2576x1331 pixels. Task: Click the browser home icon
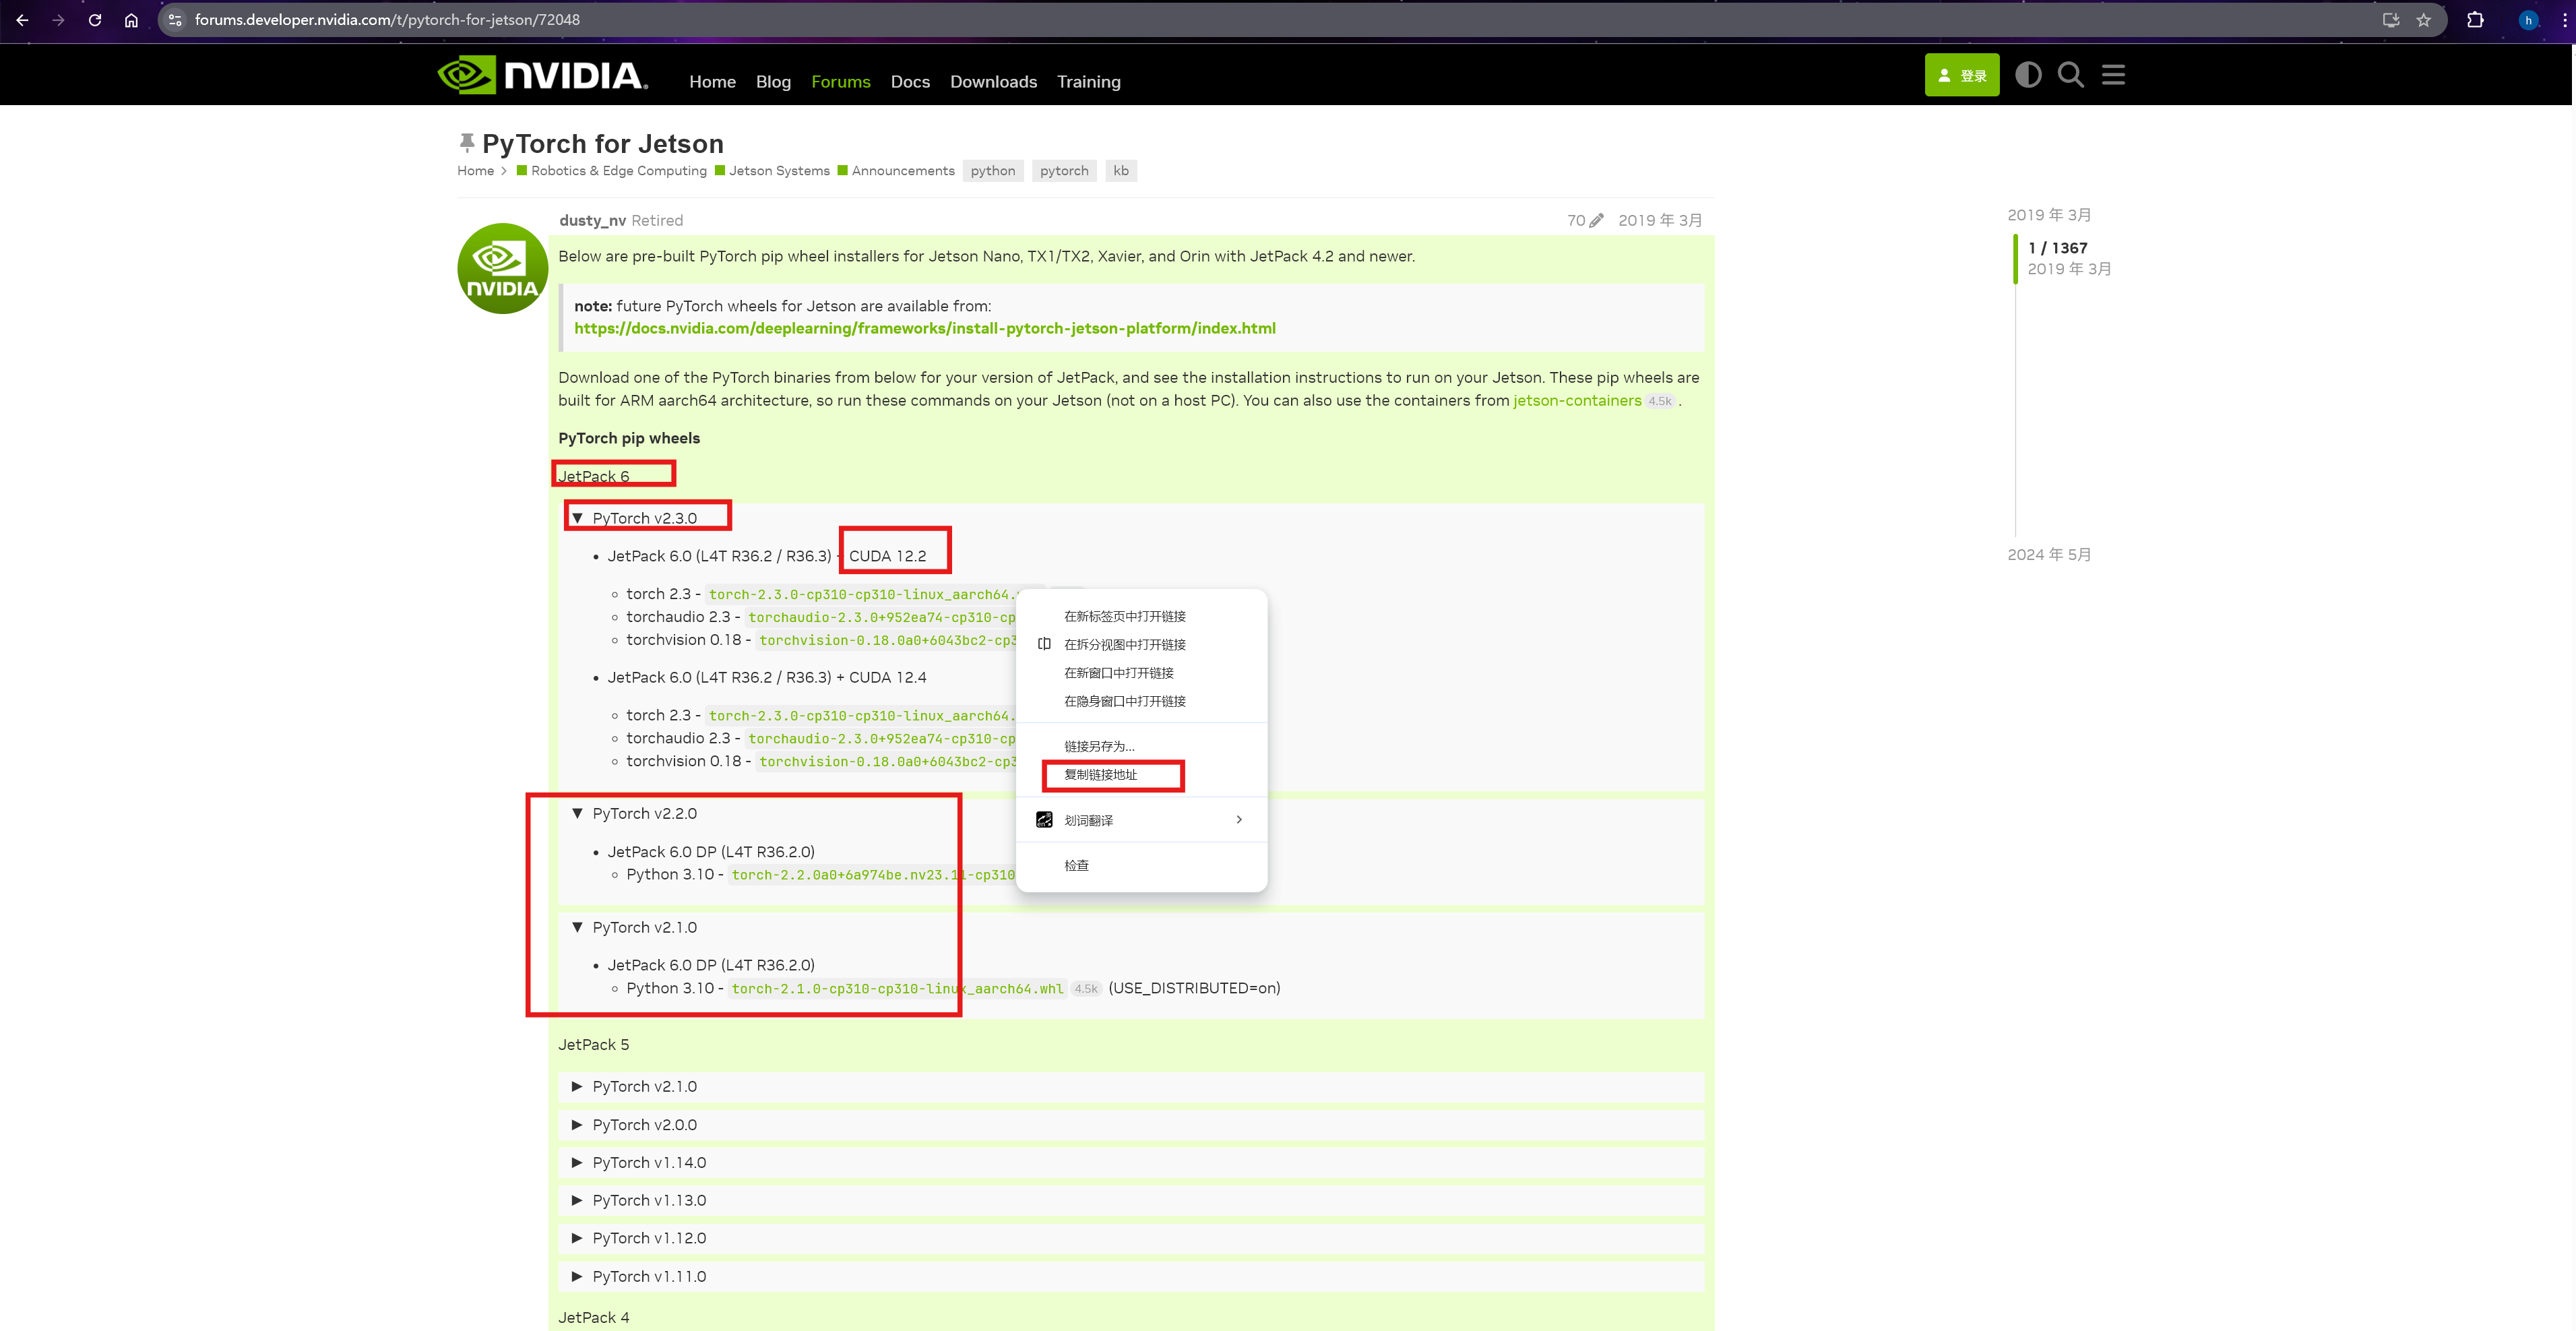click(131, 20)
